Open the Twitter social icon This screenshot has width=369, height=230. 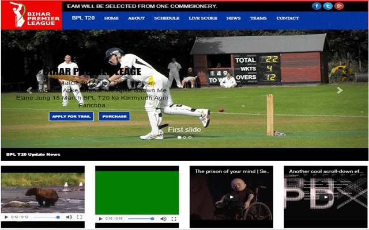(327, 6)
